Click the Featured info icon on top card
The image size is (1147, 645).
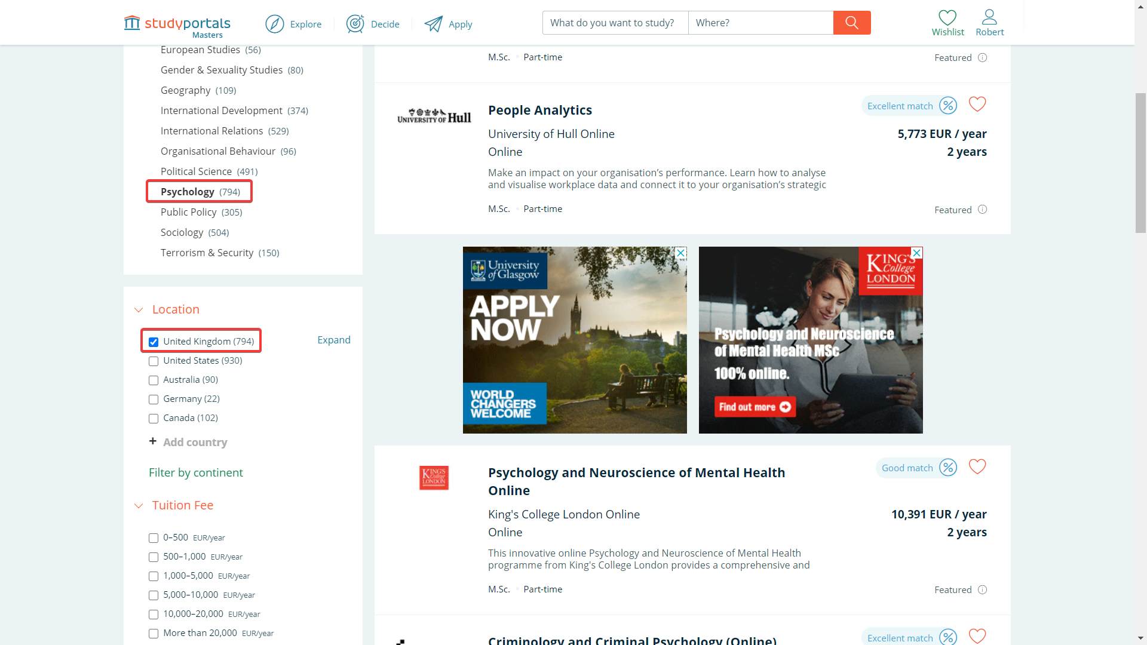[x=982, y=57]
